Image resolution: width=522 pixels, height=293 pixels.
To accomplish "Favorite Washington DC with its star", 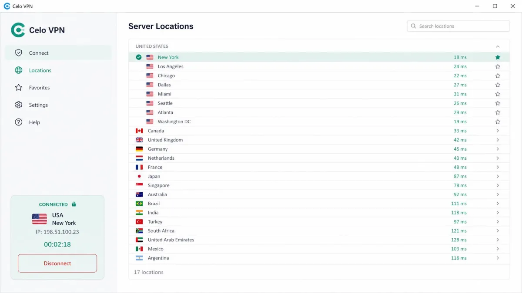I will click(x=498, y=122).
